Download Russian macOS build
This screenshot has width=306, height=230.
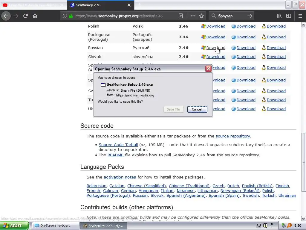click(246, 48)
